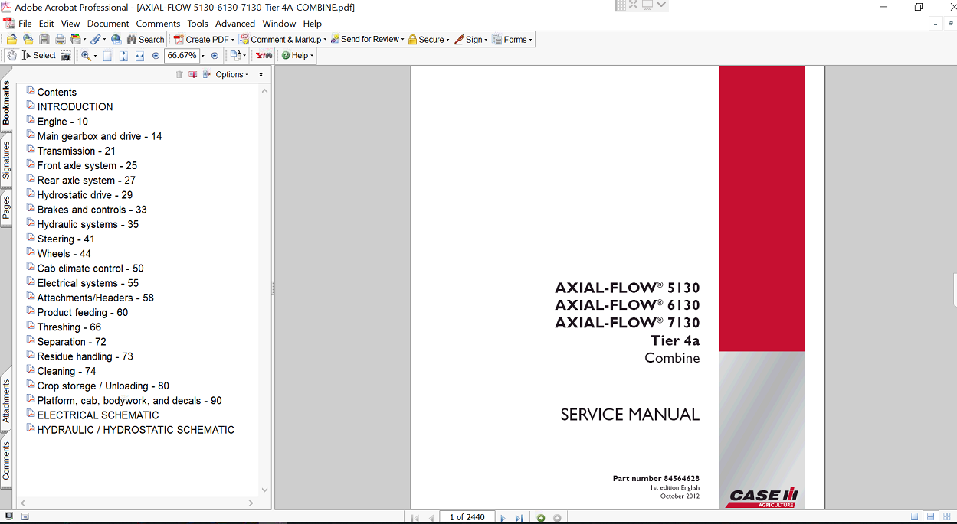Select the Hand tool in the toolbar
Screen dimensions: 957x524
coord(12,56)
